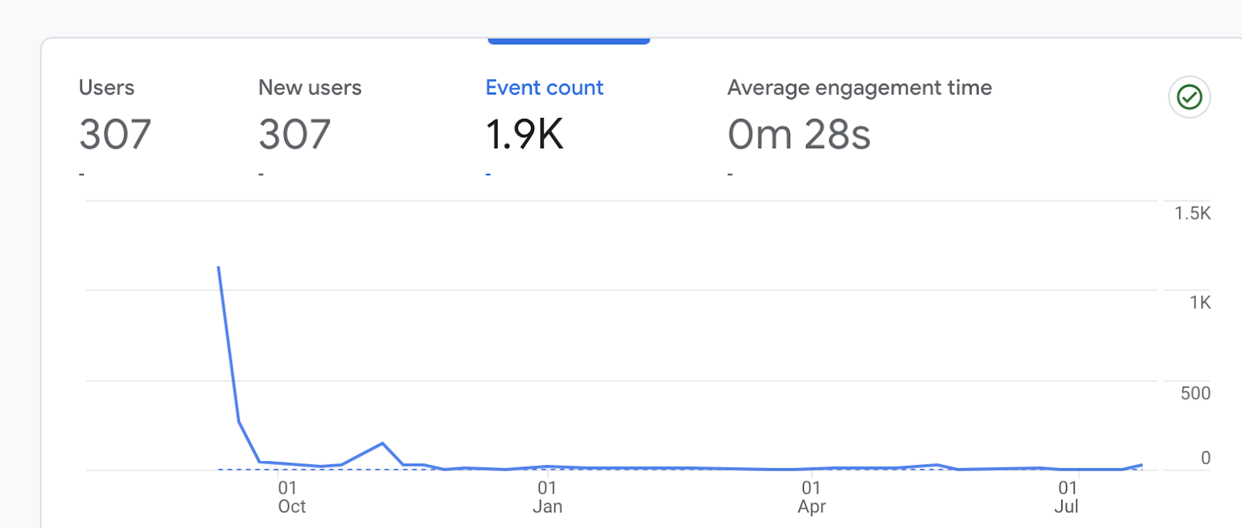Click the 500 y-axis label
1242x528 pixels.
pos(1195,394)
